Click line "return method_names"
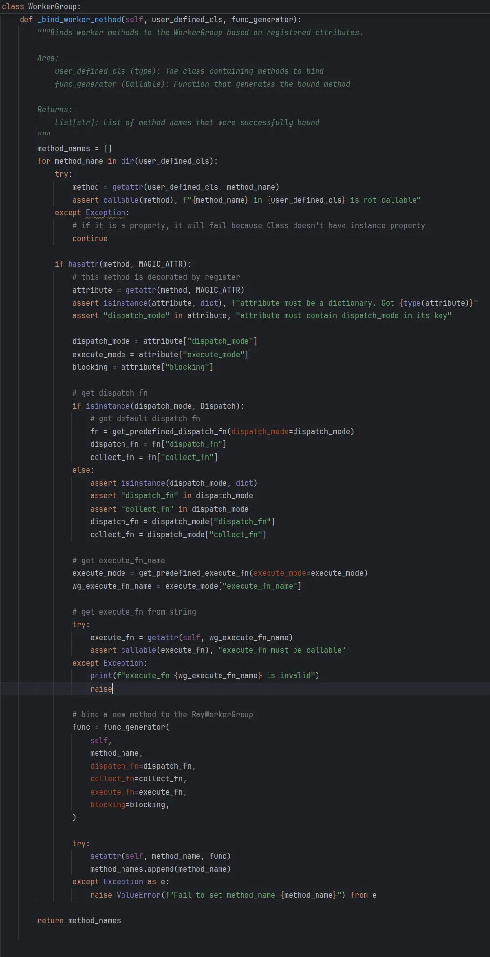This screenshot has width=490, height=957. pos(79,920)
